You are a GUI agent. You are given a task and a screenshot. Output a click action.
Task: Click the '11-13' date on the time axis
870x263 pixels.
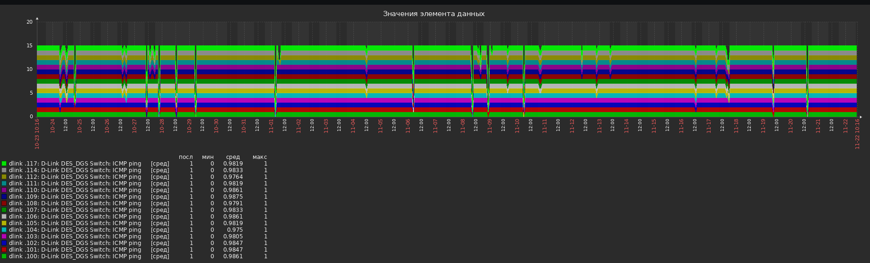pyautogui.click(x=599, y=126)
